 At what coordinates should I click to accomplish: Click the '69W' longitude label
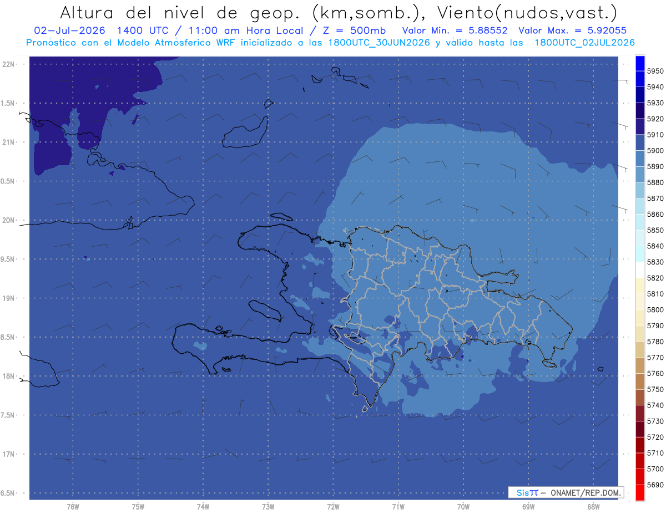tap(528, 507)
